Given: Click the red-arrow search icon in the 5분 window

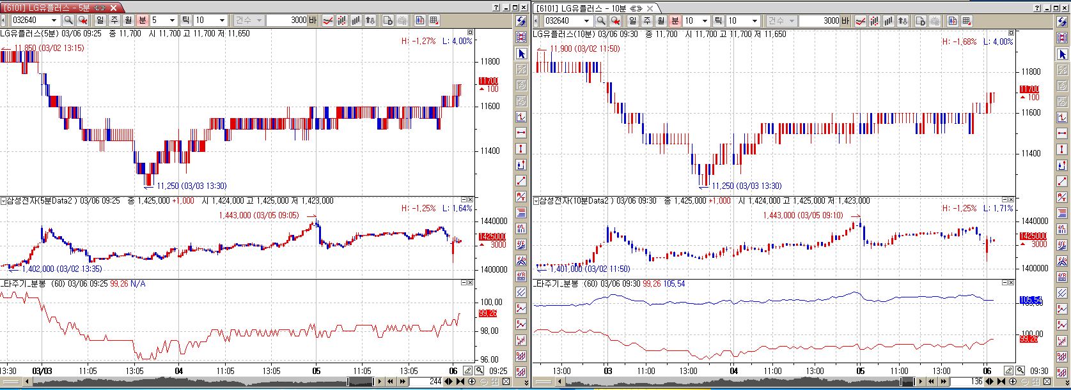Looking at the screenshot, I should (82, 20).
